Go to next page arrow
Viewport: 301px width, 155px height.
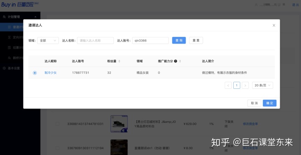coord(245,85)
